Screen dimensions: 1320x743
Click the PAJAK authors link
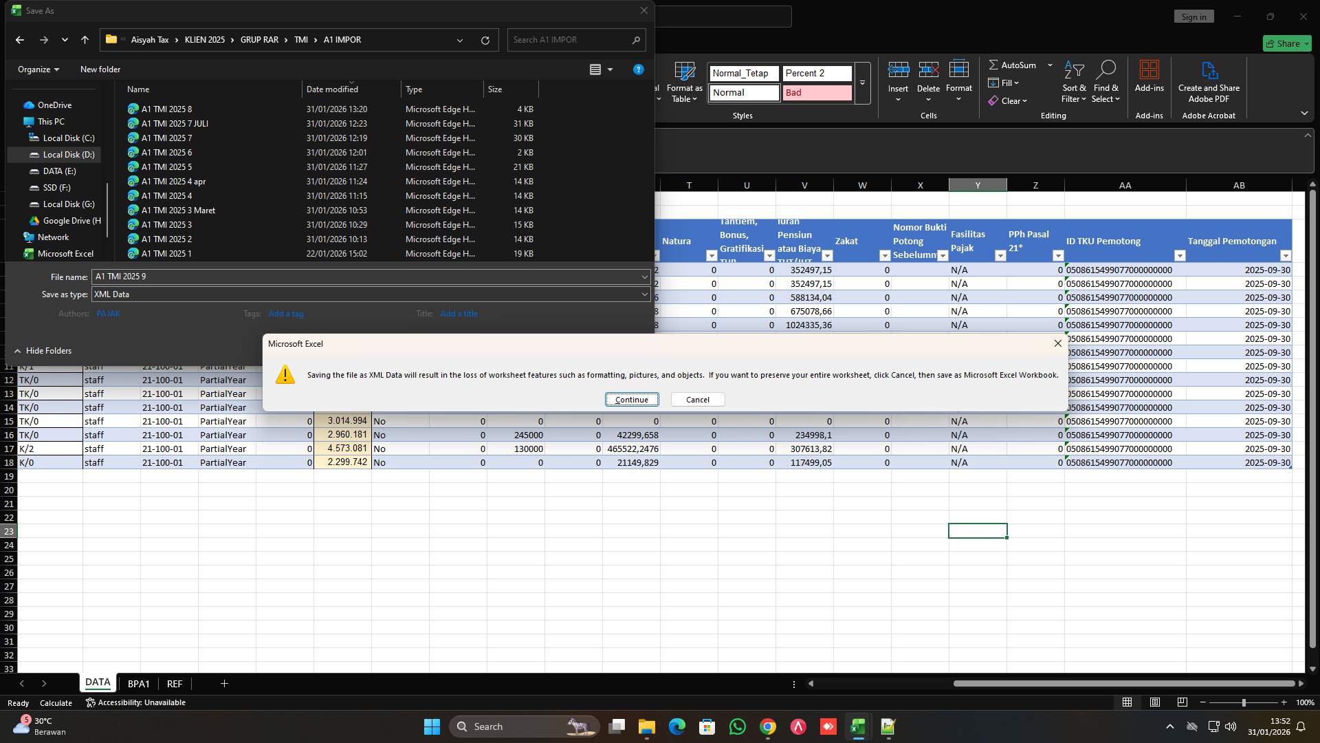(x=108, y=313)
